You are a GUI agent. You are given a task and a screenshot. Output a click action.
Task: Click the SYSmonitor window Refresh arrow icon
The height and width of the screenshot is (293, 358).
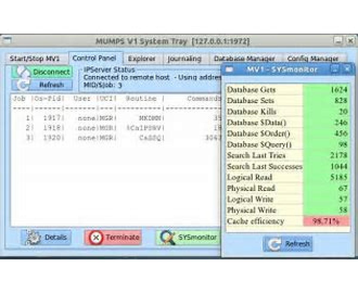pyautogui.click(x=274, y=244)
